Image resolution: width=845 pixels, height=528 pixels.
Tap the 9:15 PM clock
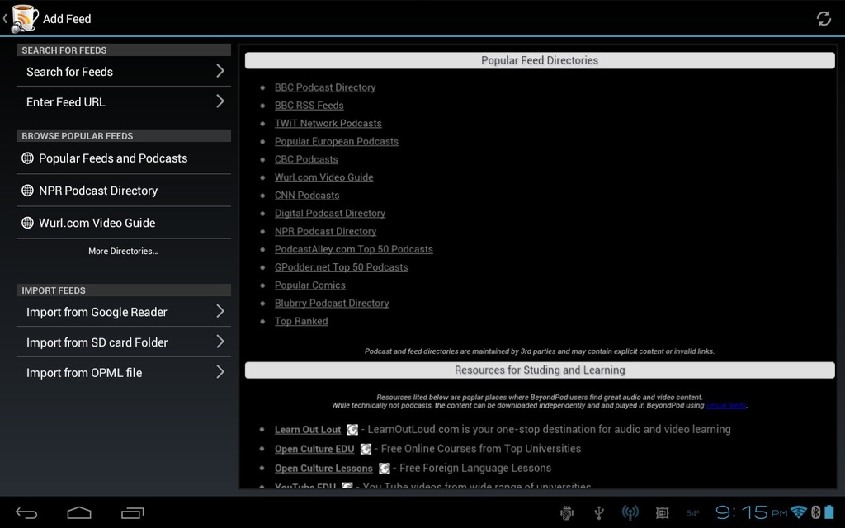pyautogui.click(x=751, y=511)
